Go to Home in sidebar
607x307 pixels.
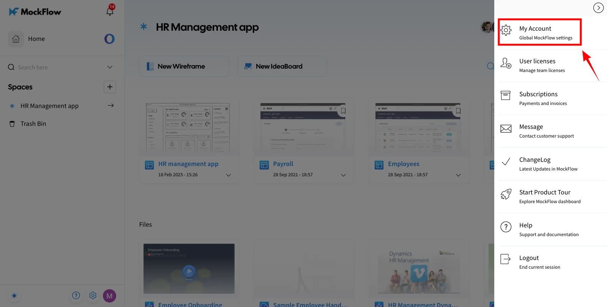[36, 39]
